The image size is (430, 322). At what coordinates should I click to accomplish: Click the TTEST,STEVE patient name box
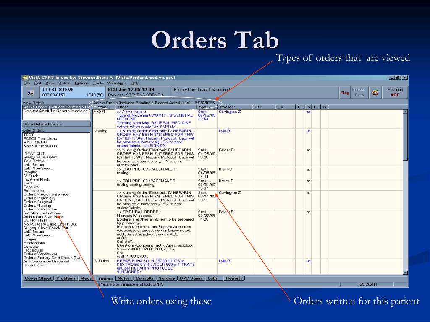pyautogui.click(x=72, y=92)
